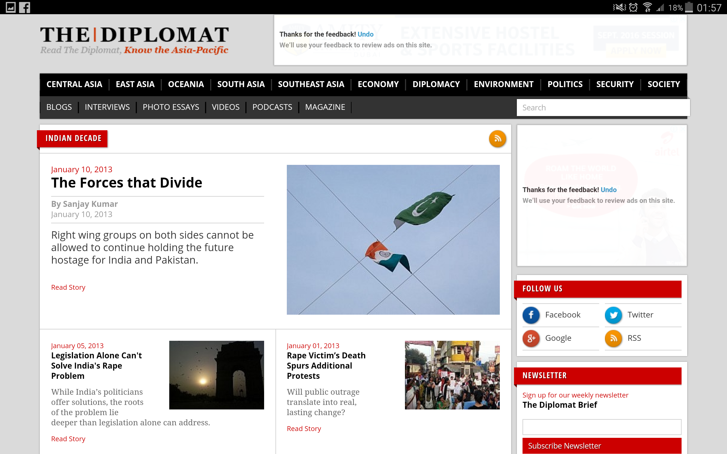Screen dimensions: 727x454
Task: Click the Subscribe Newsletter button
Action: pyautogui.click(x=602, y=446)
